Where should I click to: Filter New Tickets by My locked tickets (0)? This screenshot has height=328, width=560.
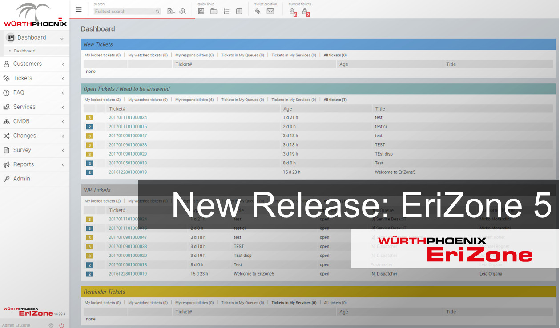tap(103, 55)
